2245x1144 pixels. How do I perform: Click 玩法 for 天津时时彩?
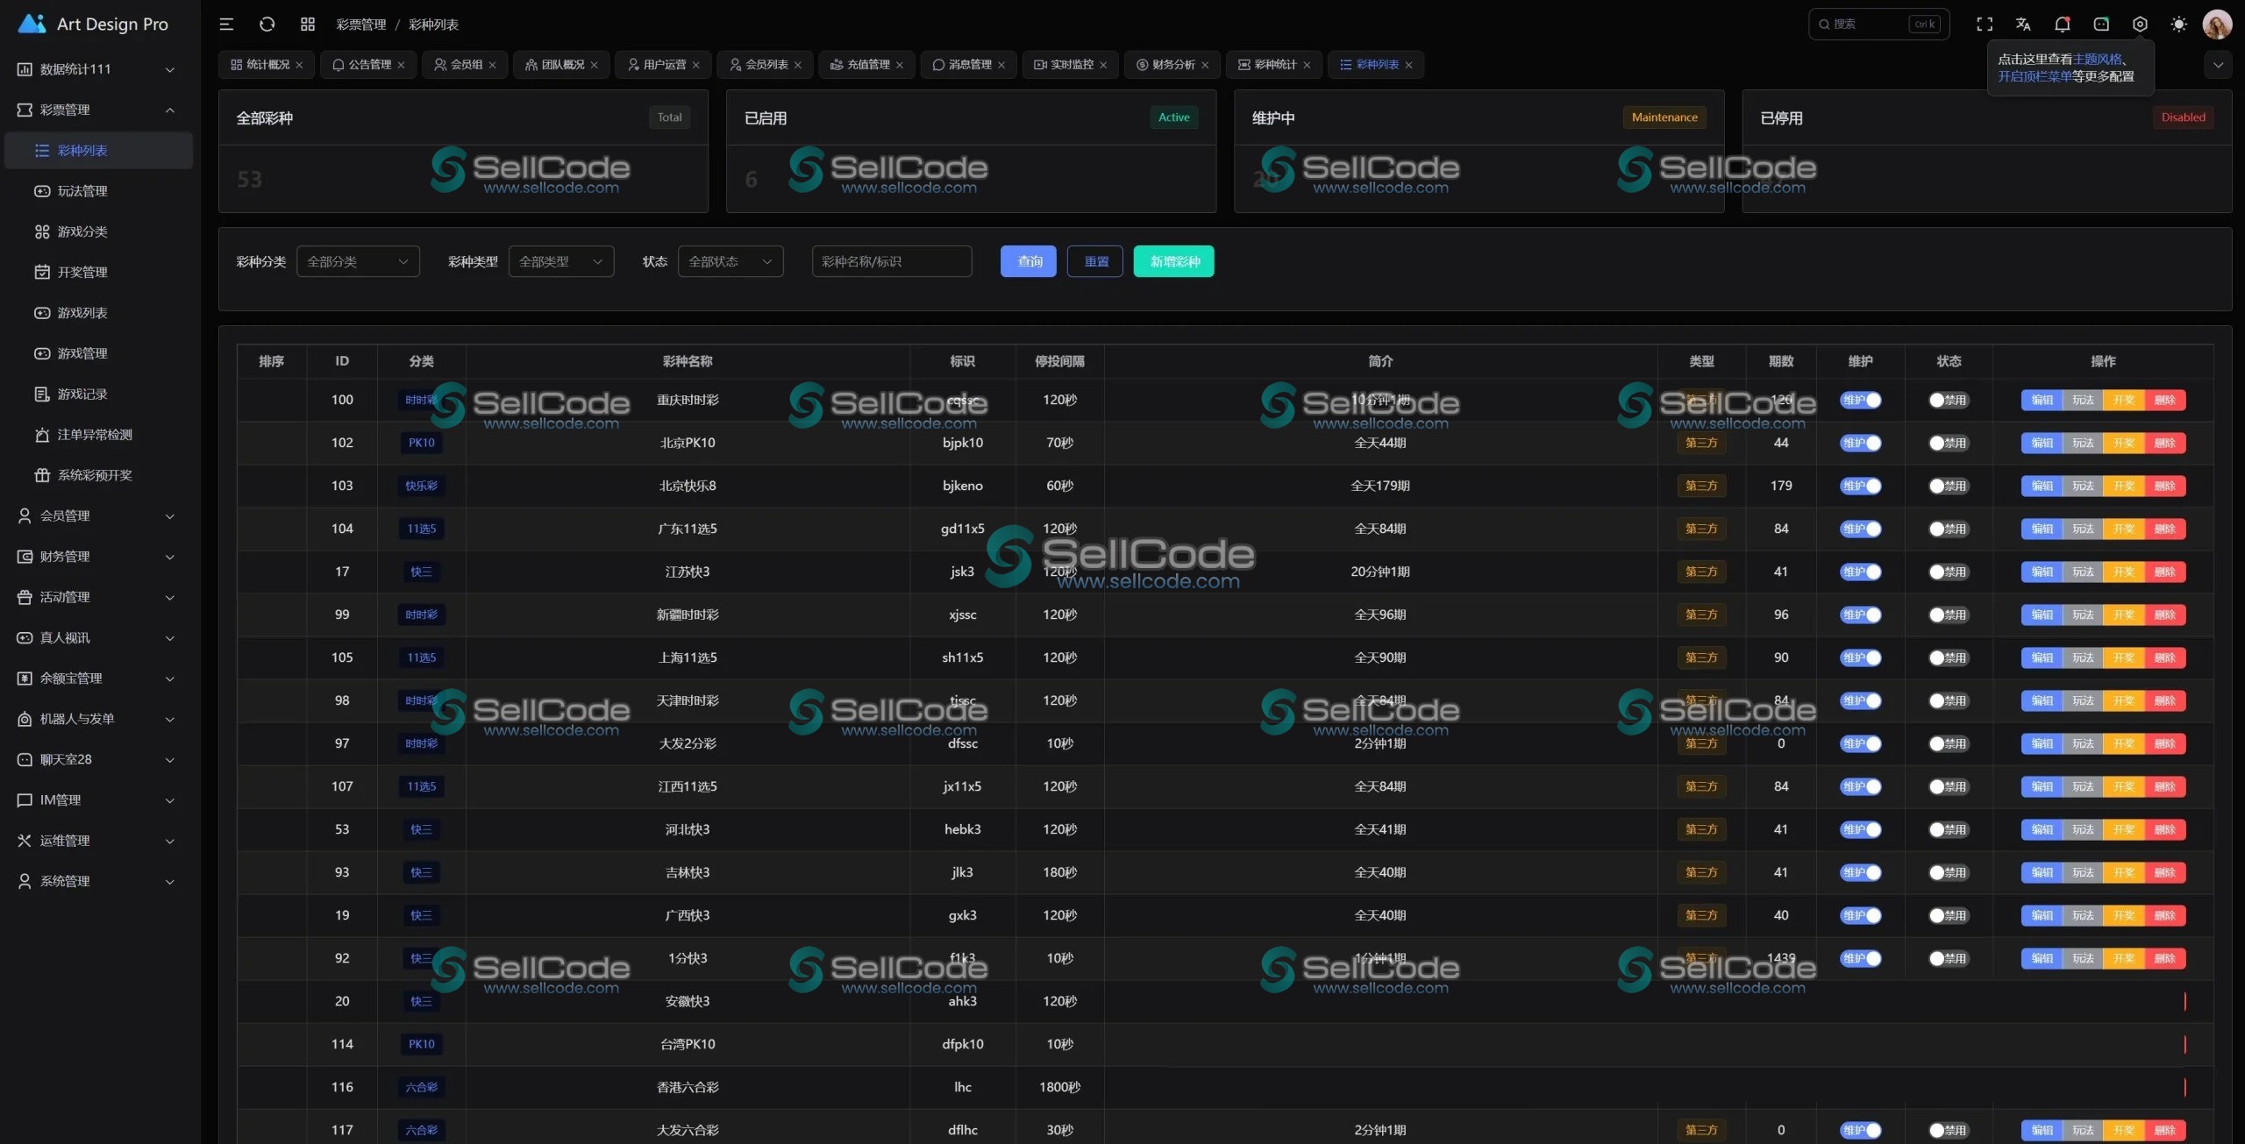(x=2083, y=700)
